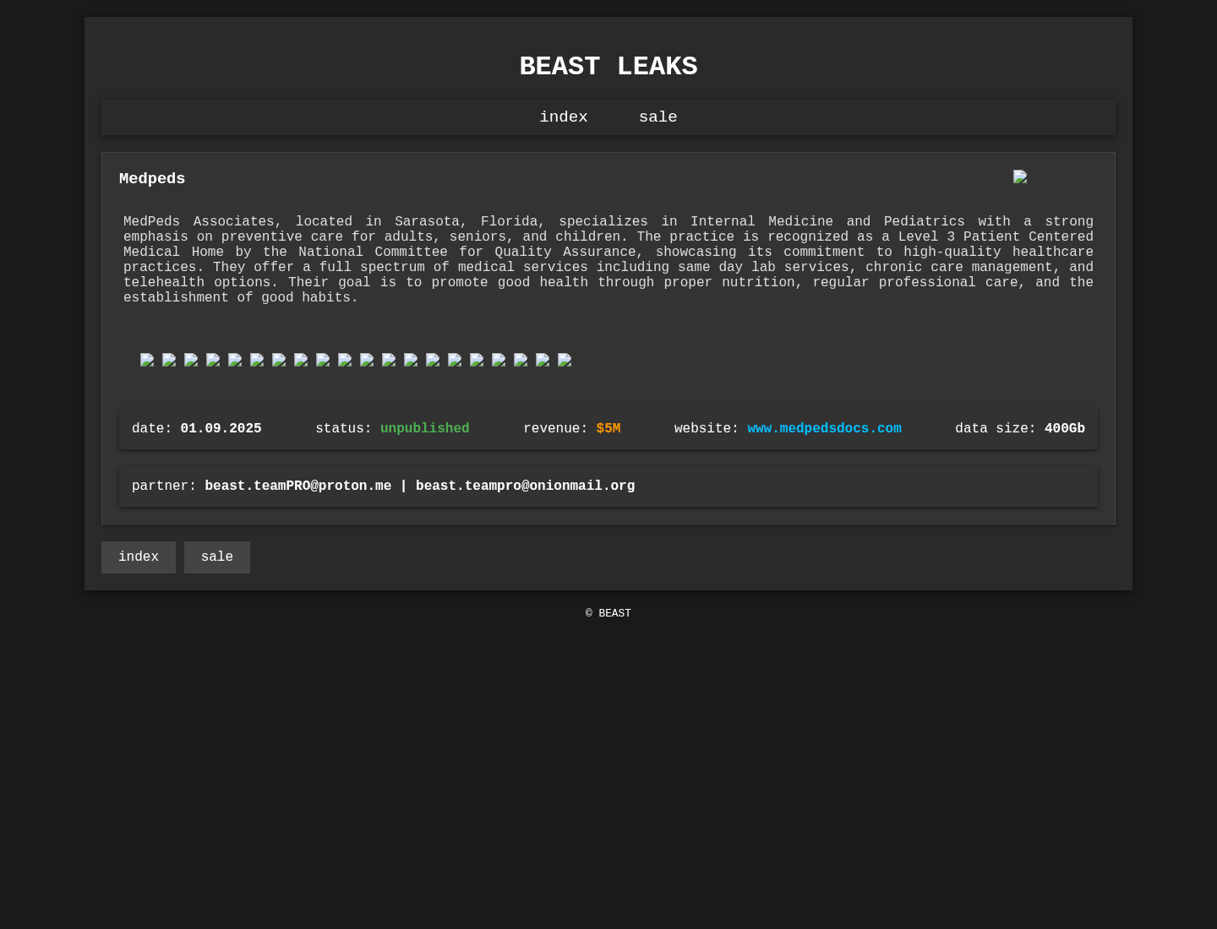Open the first broken image thumbnail in the gallery row

(147, 360)
